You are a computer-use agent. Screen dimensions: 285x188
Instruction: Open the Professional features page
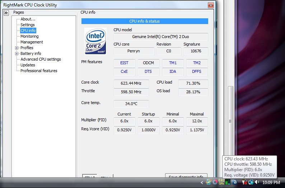pos(39,71)
